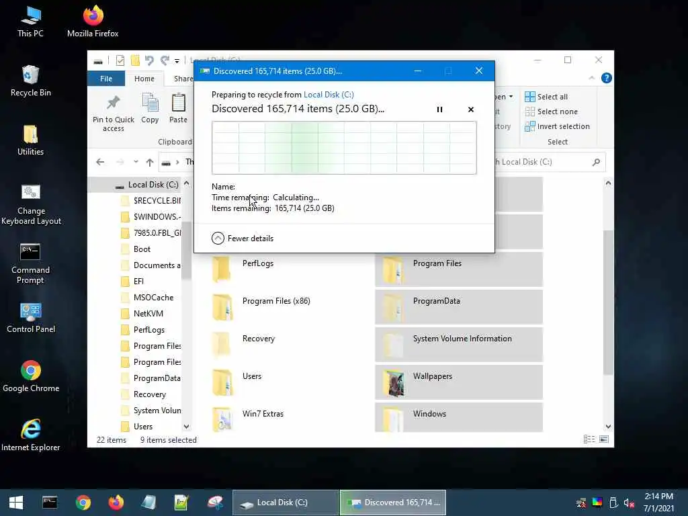Select Wallpapers folder
This screenshot has width=688, height=516.
(x=459, y=382)
